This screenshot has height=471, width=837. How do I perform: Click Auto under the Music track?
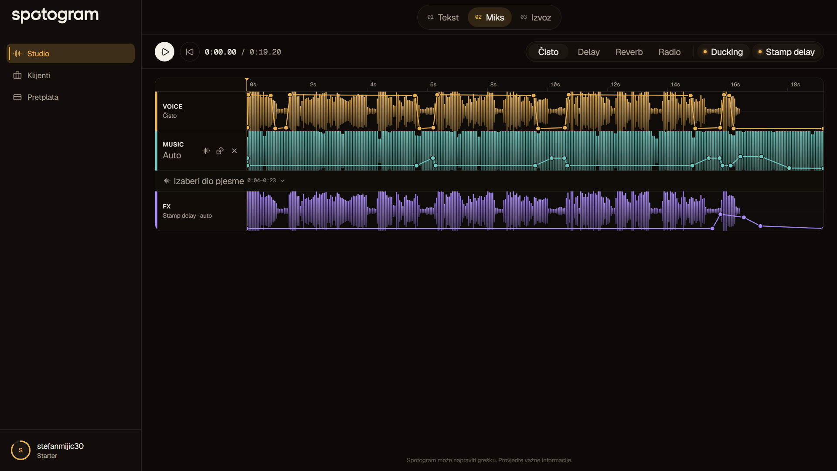[172, 155]
